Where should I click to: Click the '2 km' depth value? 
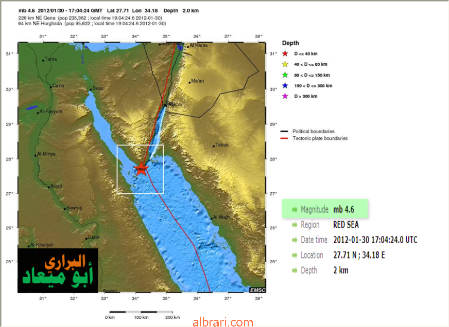click(341, 270)
